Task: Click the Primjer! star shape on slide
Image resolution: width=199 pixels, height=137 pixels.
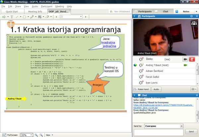Action: click(98, 84)
